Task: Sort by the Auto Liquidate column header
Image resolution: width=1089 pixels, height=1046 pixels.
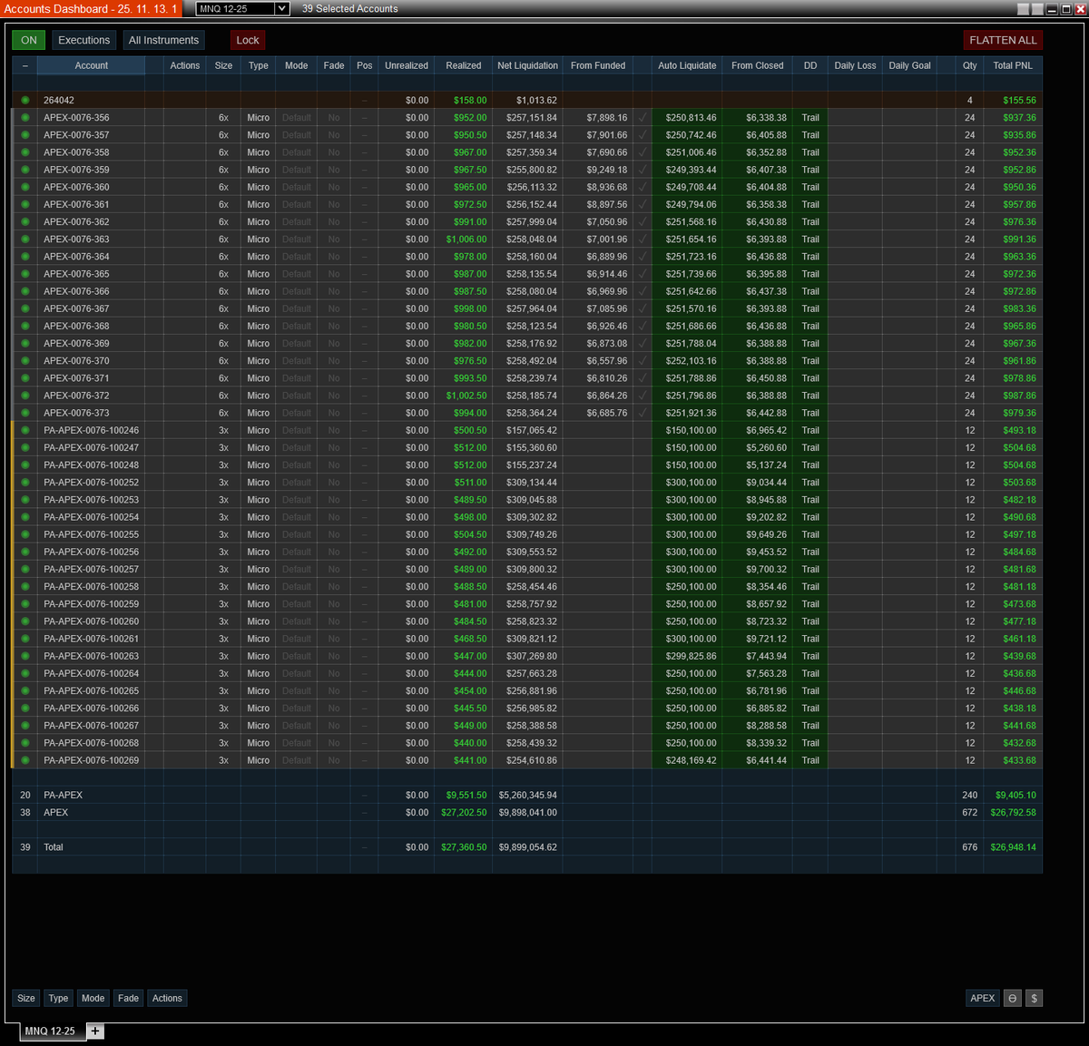Action: point(687,65)
